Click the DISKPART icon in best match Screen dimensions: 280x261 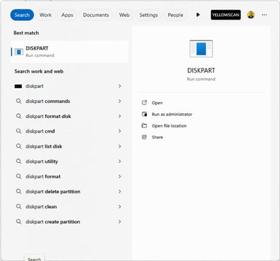pyautogui.click(x=19, y=52)
